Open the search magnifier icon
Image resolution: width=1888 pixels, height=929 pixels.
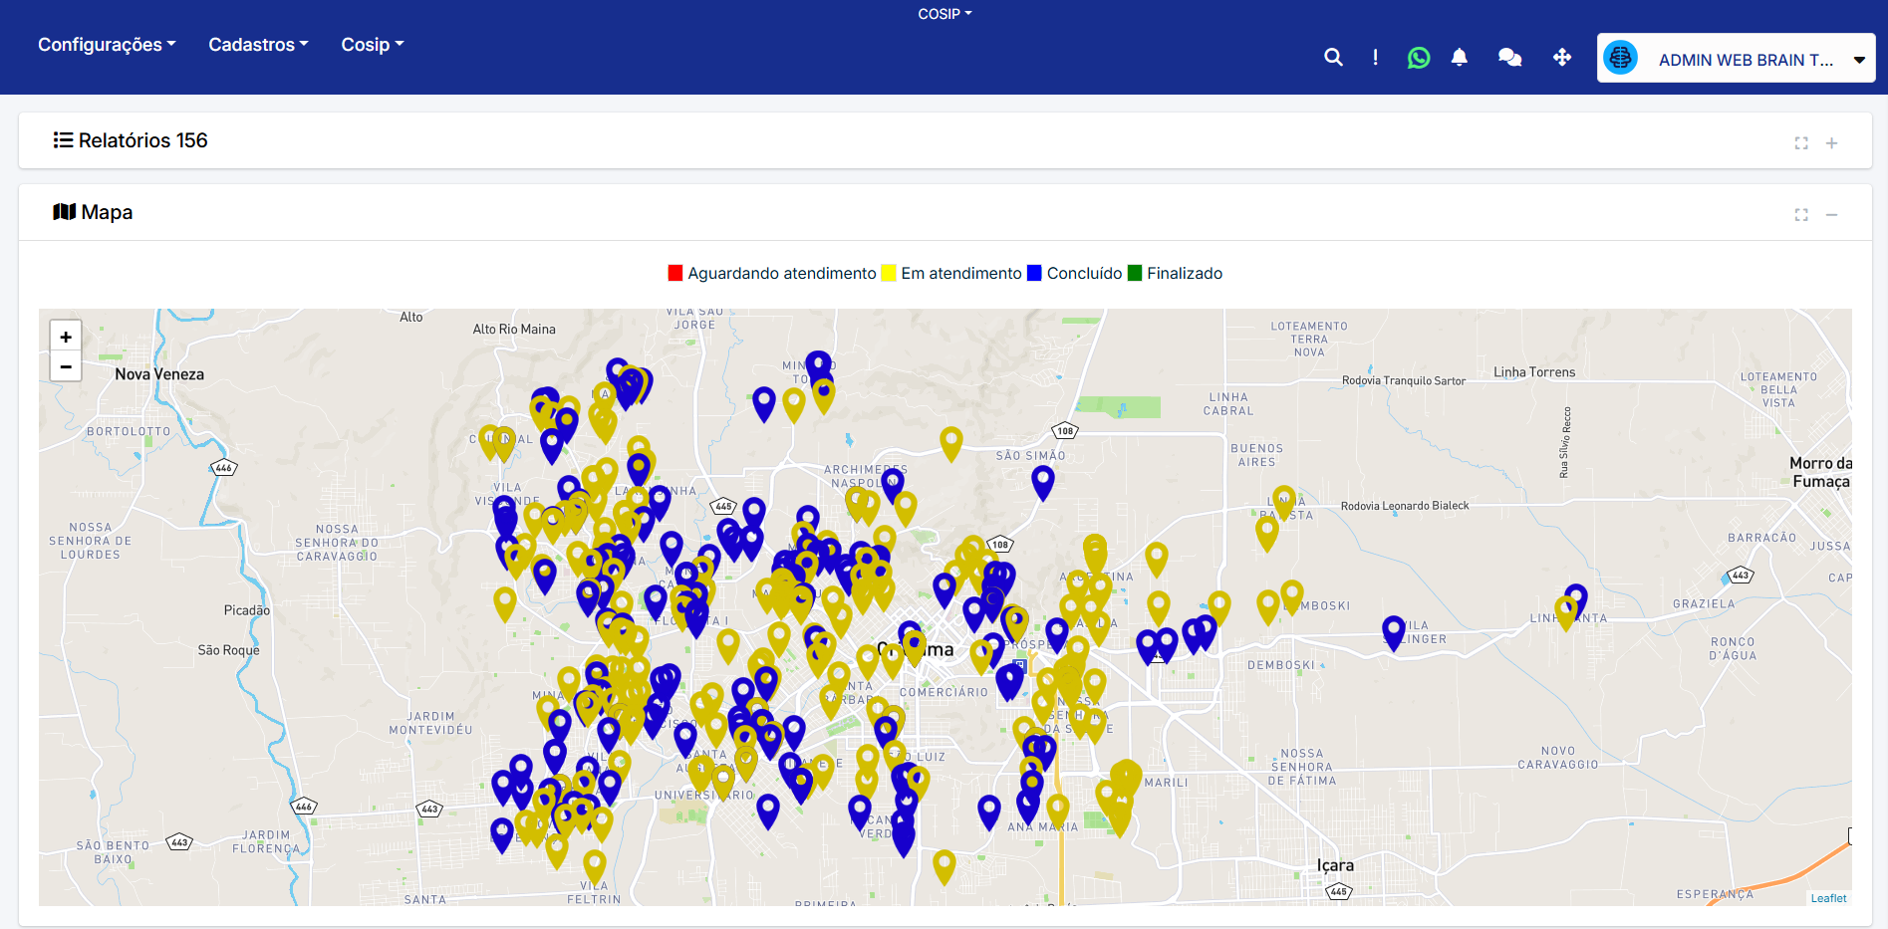(1333, 58)
